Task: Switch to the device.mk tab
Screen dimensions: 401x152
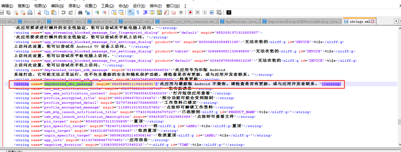Action: (31, 21)
